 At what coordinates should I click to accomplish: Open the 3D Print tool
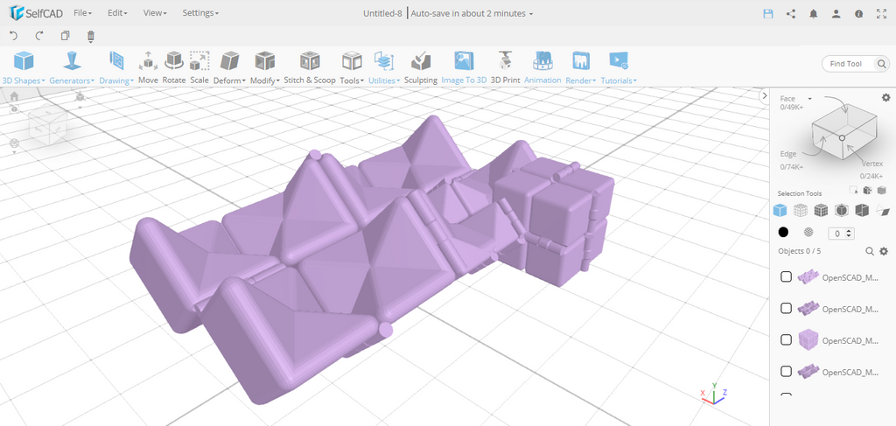tap(506, 67)
